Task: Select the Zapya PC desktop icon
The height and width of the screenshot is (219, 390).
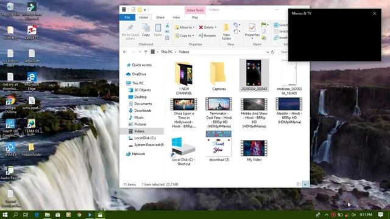Action: [x=32, y=32]
